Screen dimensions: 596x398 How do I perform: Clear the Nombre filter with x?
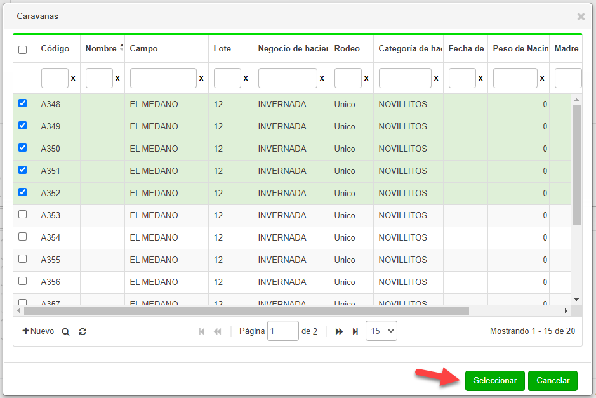(117, 78)
